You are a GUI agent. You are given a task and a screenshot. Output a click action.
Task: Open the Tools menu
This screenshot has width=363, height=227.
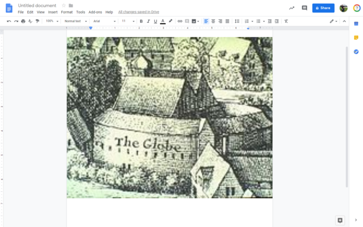point(81,12)
